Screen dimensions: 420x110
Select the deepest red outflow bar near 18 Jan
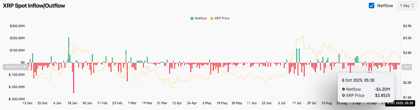click(73, 78)
